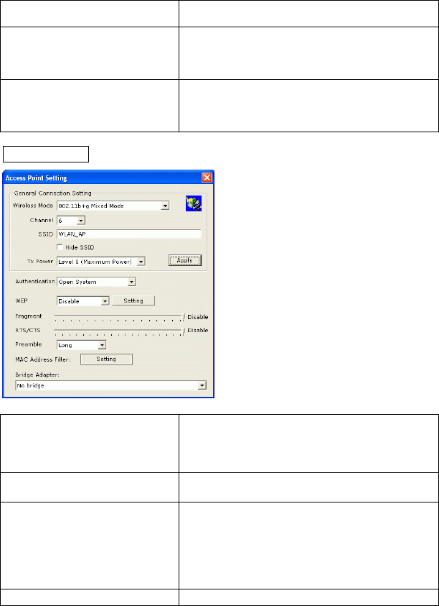439x606 pixels.
Task: Click the RTS/CTS threshold slider
Action: pyautogui.click(x=120, y=331)
